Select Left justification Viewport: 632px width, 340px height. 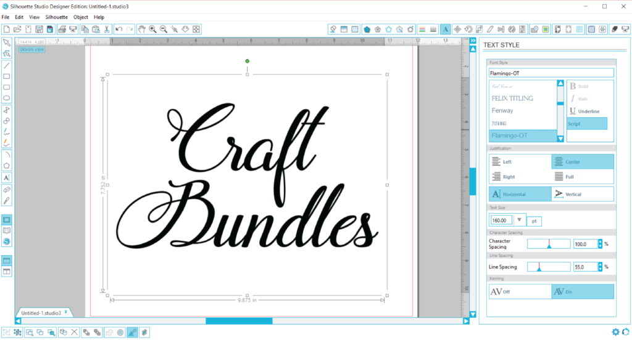pyautogui.click(x=520, y=162)
